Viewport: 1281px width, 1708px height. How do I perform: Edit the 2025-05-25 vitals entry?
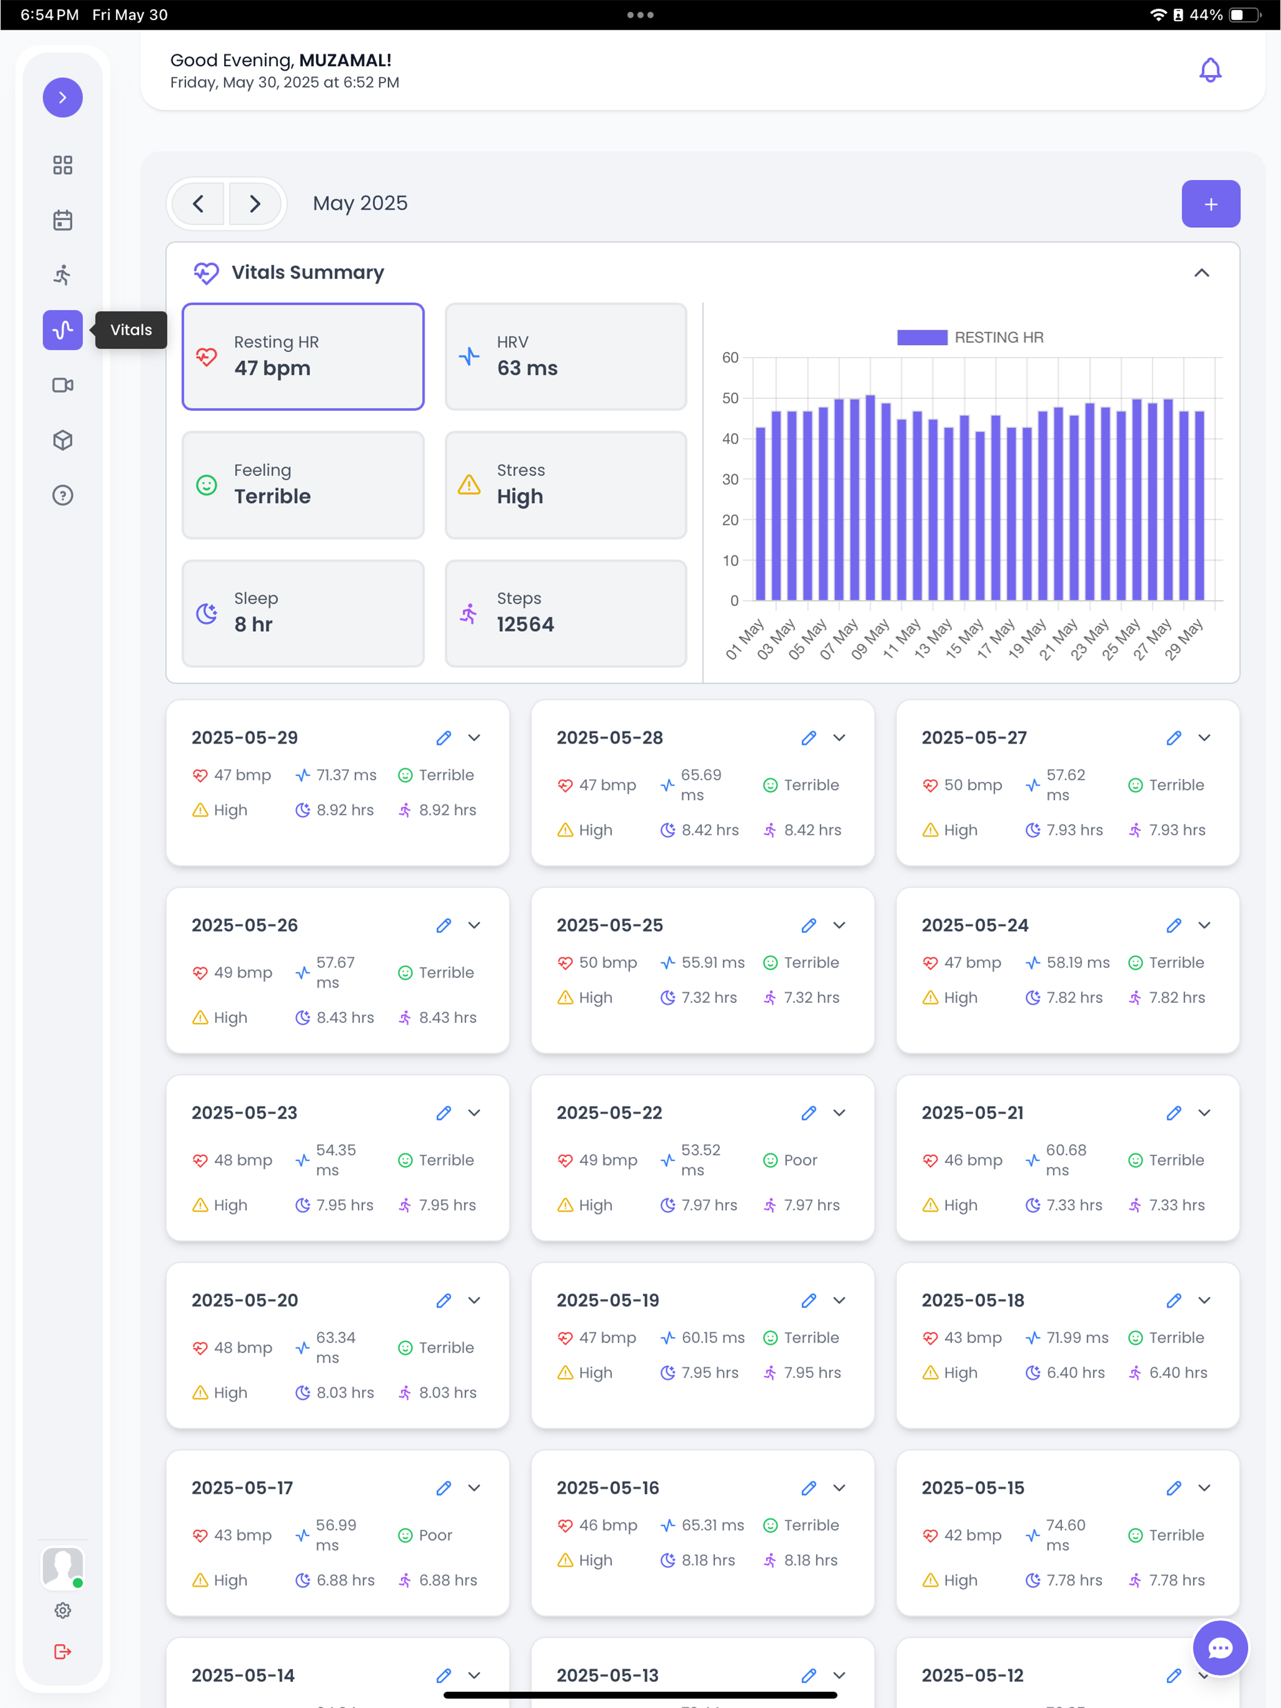click(809, 925)
